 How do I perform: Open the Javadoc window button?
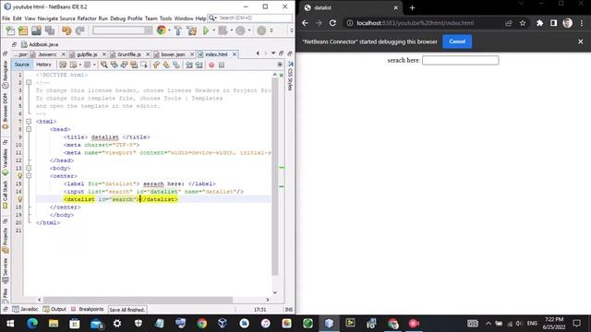click(25, 309)
